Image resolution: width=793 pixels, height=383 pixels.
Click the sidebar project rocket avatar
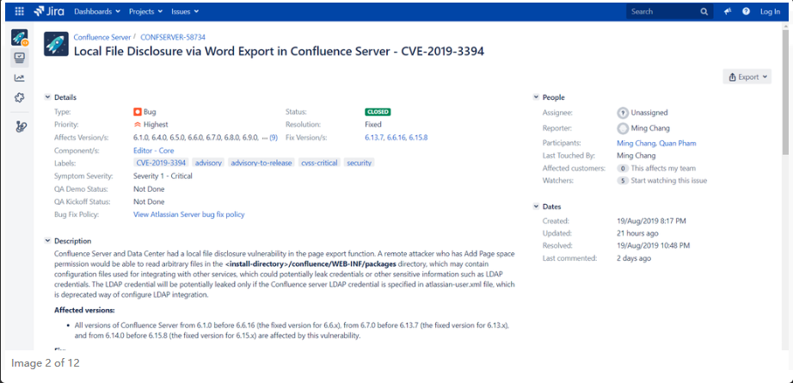pos(20,38)
